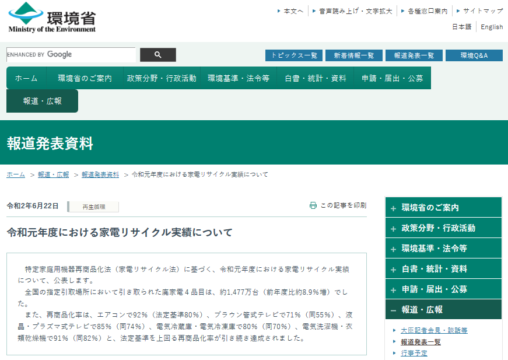The height and width of the screenshot is (360, 508).
Task: Select 報道・広報 in the main navigation
Action: pyautogui.click(x=42, y=101)
